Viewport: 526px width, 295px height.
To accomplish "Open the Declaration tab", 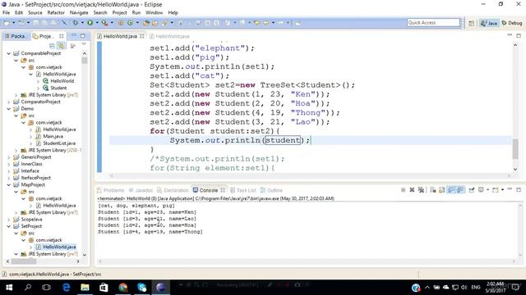I will pyautogui.click(x=173, y=190).
